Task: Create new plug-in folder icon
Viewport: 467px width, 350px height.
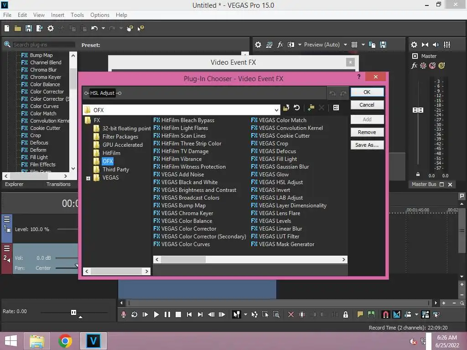Action: pos(311,108)
